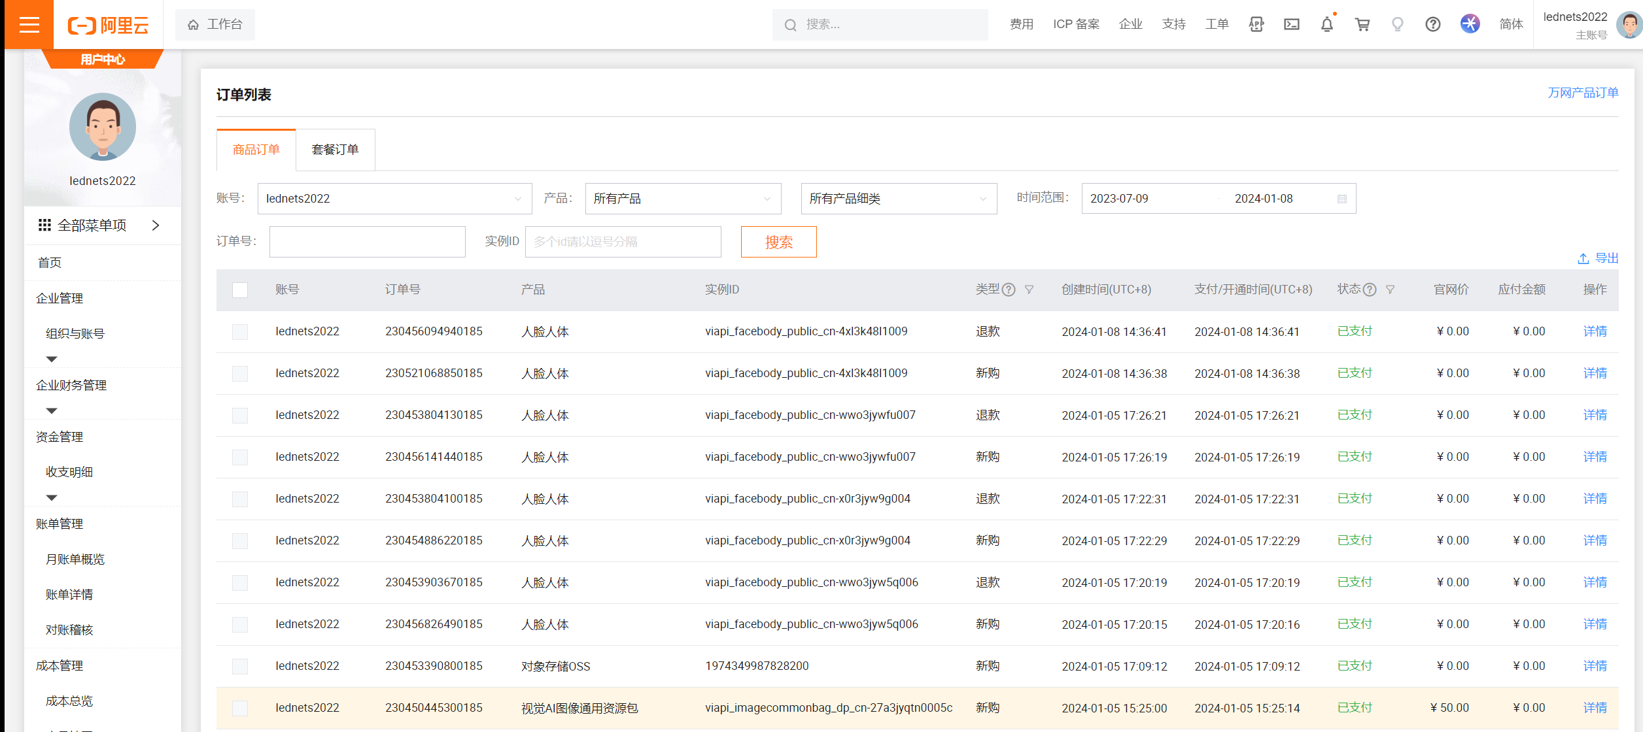Image resolution: width=1643 pixels, height=732 pixels.
Task: Open 详情 for order 230456094940185
Action: [x=1595, y=331]
